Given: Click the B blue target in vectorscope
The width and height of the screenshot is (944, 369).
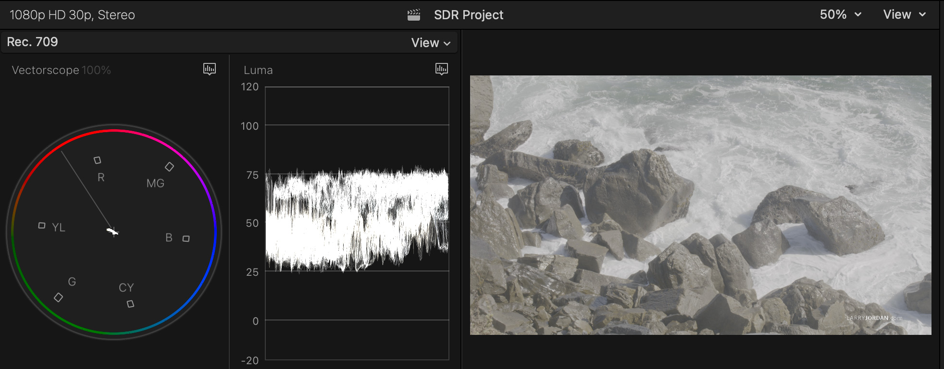Looking at the screenshot, I should click(186, 238).
